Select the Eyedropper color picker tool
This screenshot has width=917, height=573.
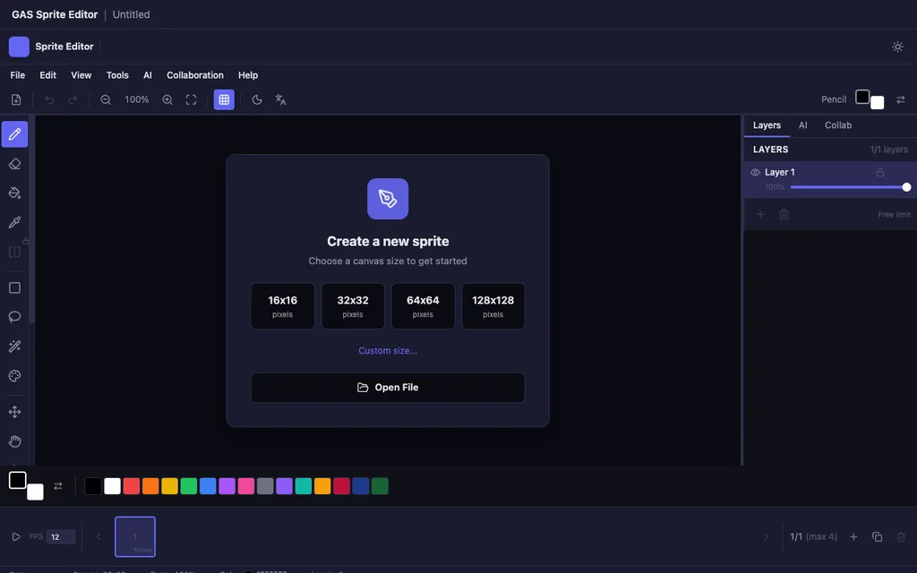[14, 222]
